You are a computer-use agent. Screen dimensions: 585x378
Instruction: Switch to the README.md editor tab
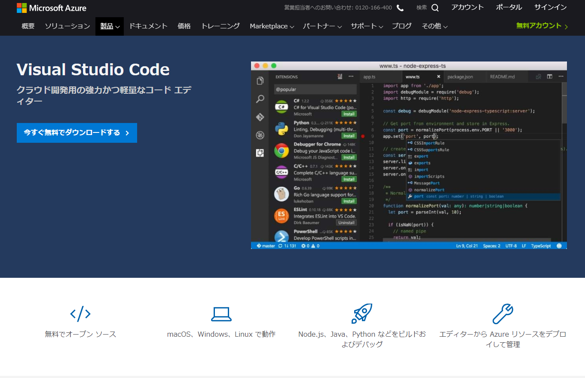pyautogui.click(x=502, y=77)
